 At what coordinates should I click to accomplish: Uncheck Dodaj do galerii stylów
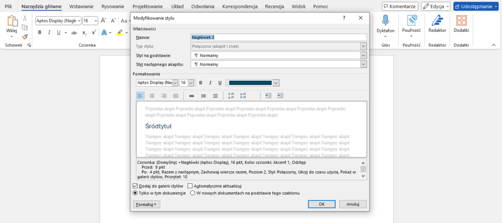coord(136,186)
